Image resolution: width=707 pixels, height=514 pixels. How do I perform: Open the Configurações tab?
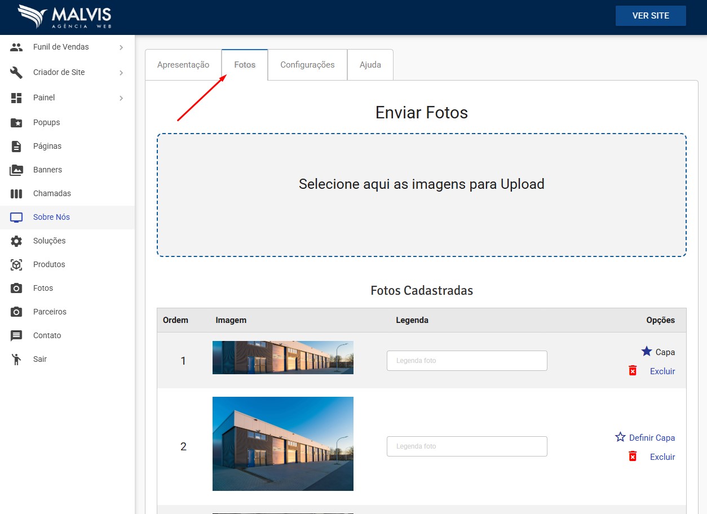tap(307, 65)
